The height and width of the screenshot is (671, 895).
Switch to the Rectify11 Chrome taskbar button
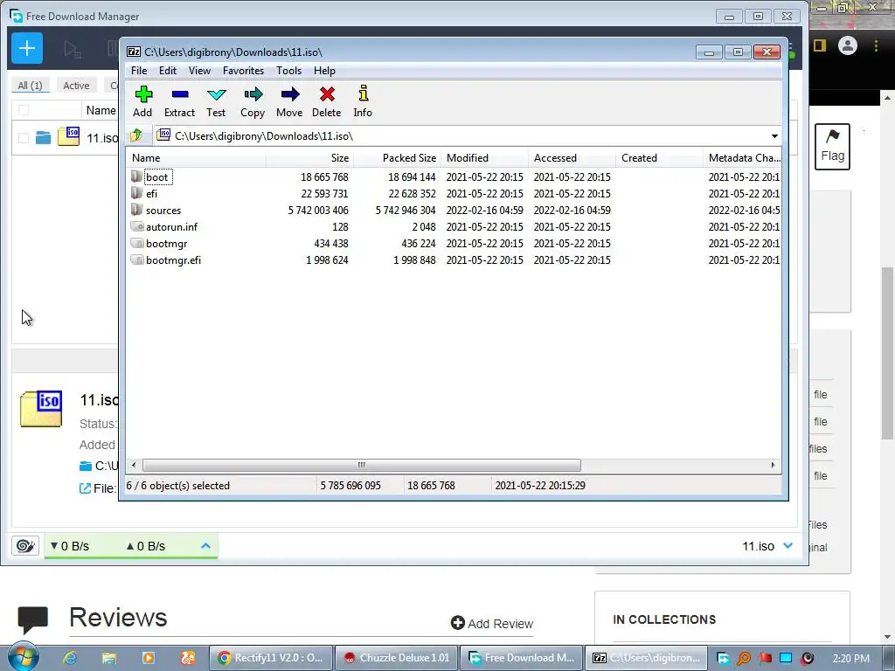tap(271, 658)
